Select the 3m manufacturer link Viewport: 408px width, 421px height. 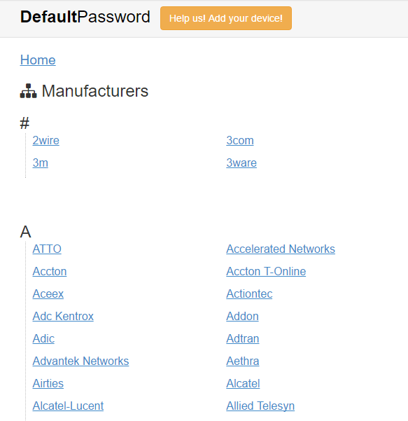40,163
